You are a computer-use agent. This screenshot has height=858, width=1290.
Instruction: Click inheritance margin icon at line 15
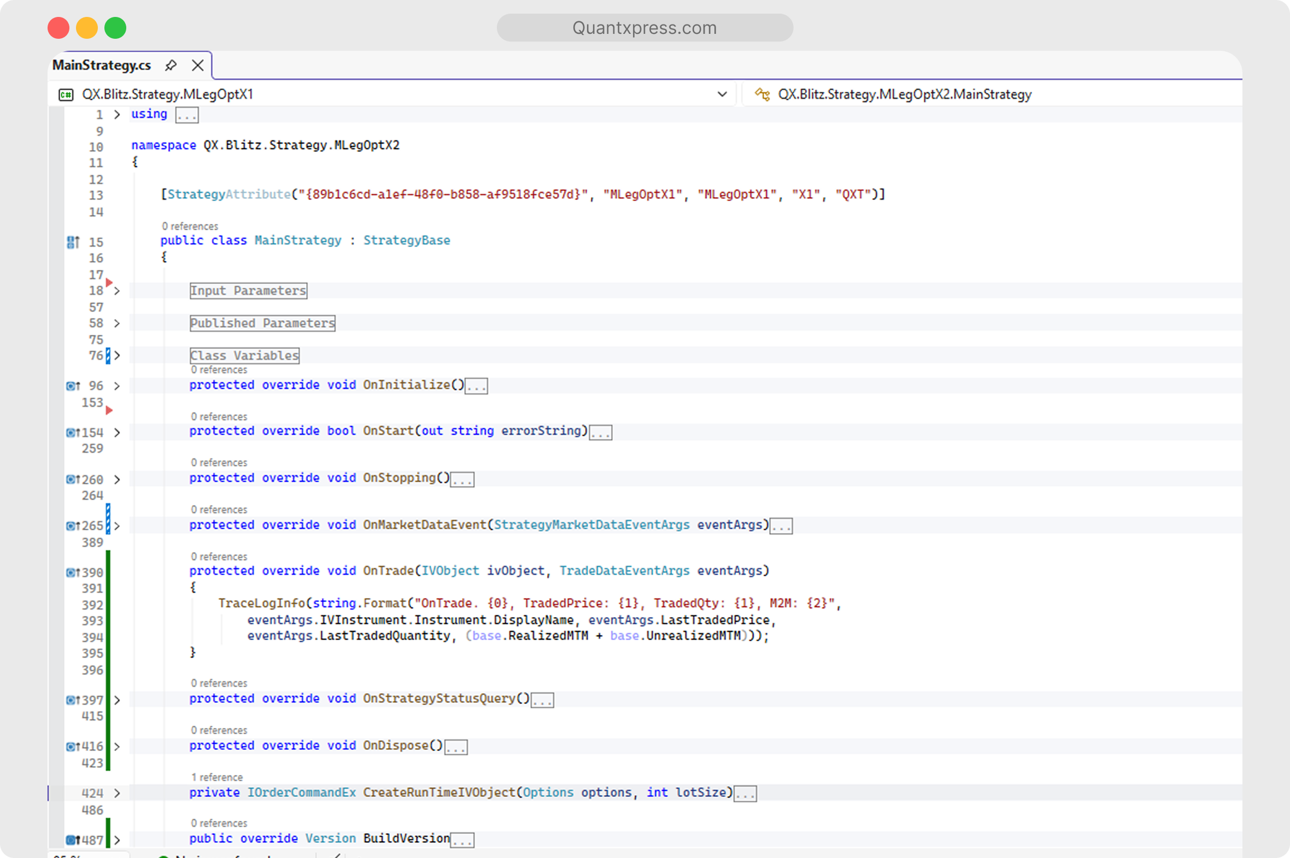[73, 242]
